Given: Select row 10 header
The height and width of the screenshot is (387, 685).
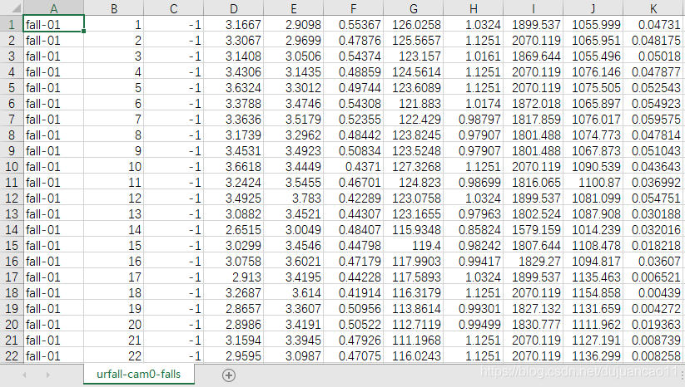Looking at the screenshot, I should (12, 166).
